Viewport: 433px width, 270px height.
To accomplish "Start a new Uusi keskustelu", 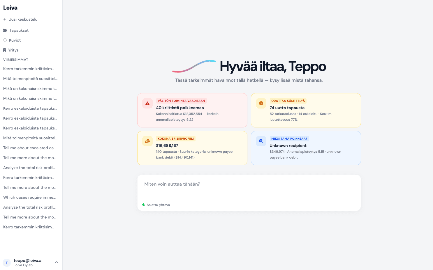I will tap(23, 19).
